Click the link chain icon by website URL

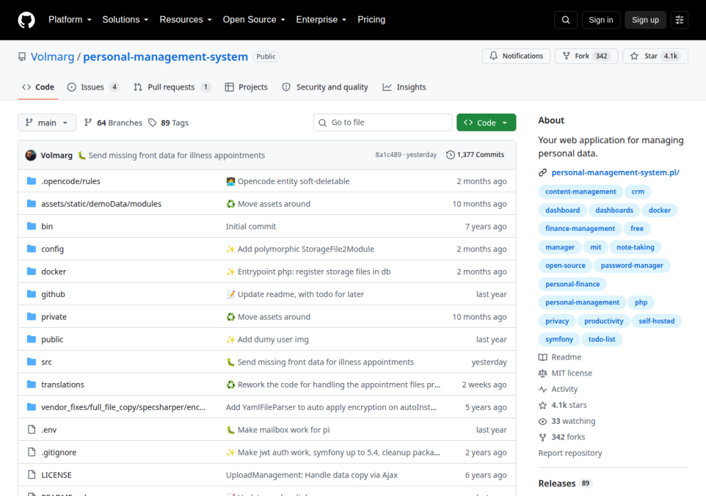[x=543, y=172]
